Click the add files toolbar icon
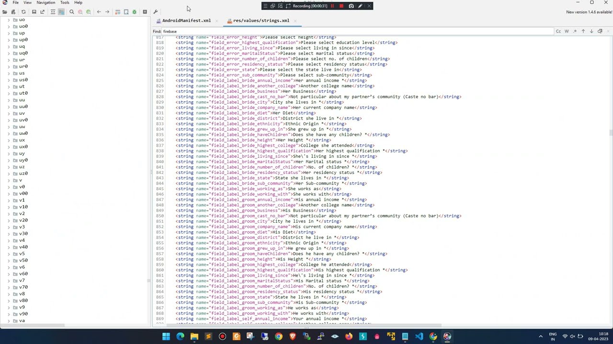 tap(13, 12)
